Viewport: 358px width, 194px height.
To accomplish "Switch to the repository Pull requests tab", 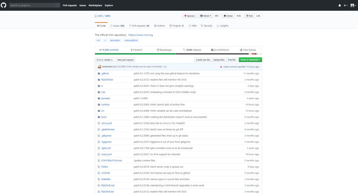I will click(x=139, y=26).
